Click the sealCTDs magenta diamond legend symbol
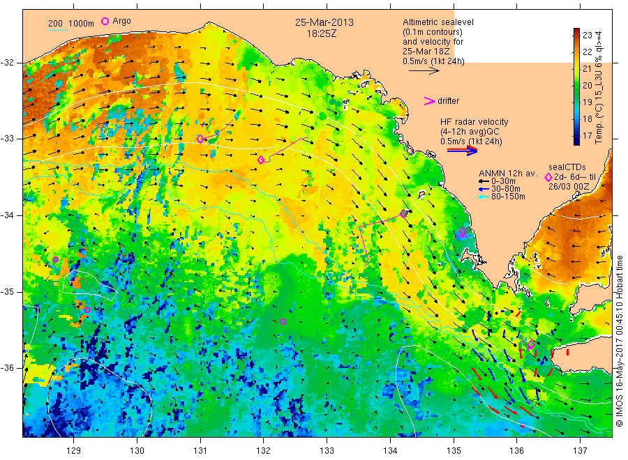 [548, 177]
